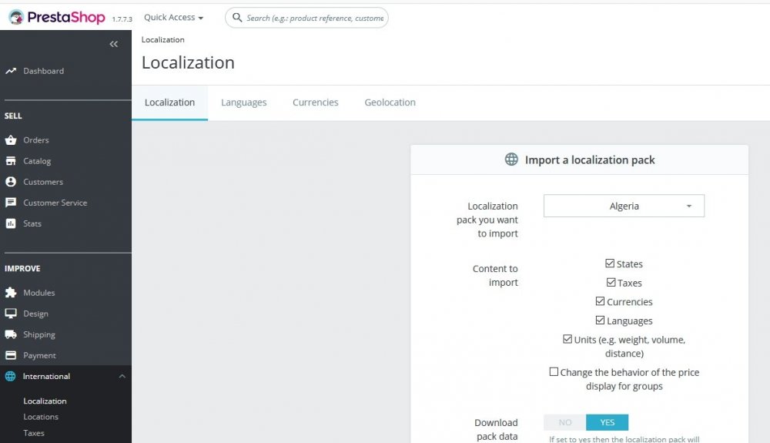Click the Catalog store icon
770x443 pixels.
(11, 160)
